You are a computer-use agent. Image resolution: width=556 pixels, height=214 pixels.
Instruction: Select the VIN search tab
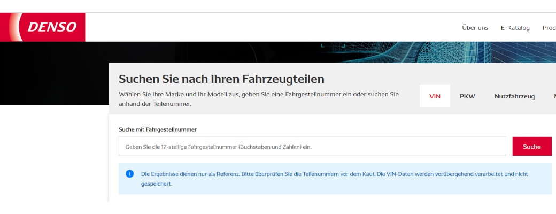click(x=435, y=96)
